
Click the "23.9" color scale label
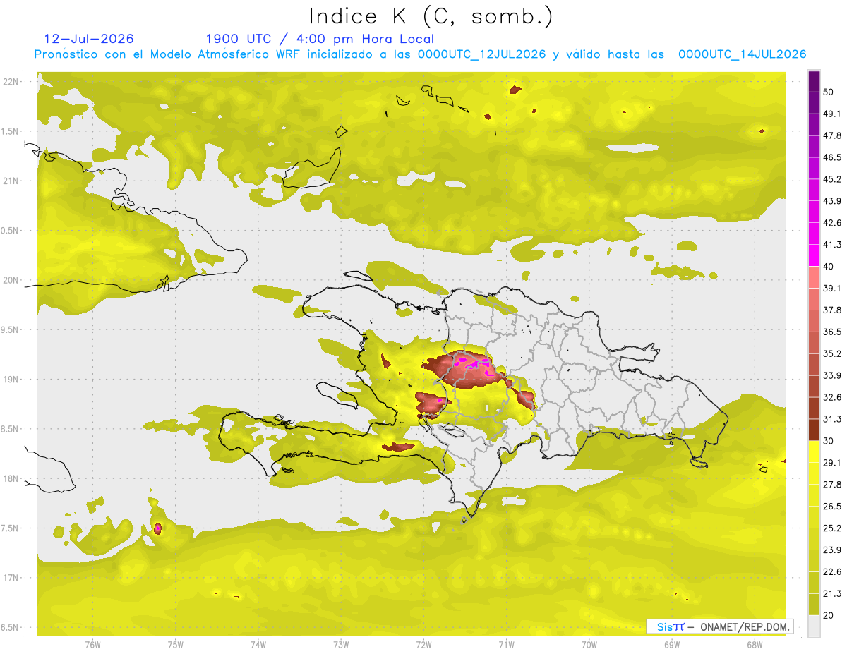point(831,550)
